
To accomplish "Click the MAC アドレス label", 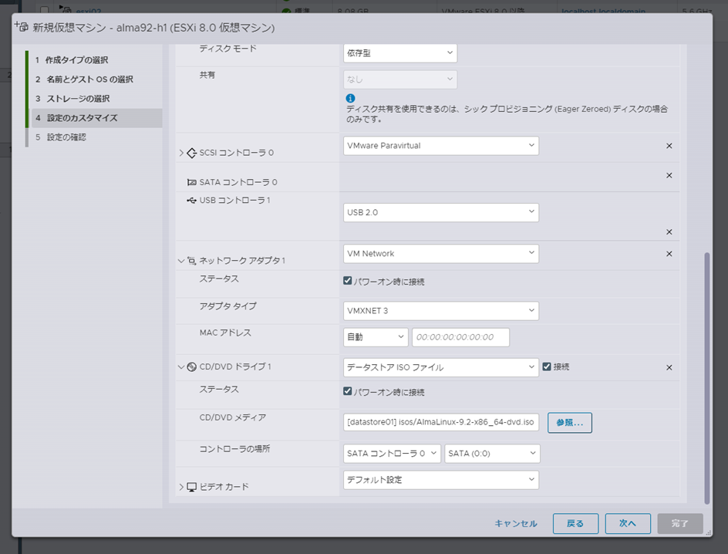I will pyautogui.click(x=225, y=333).
